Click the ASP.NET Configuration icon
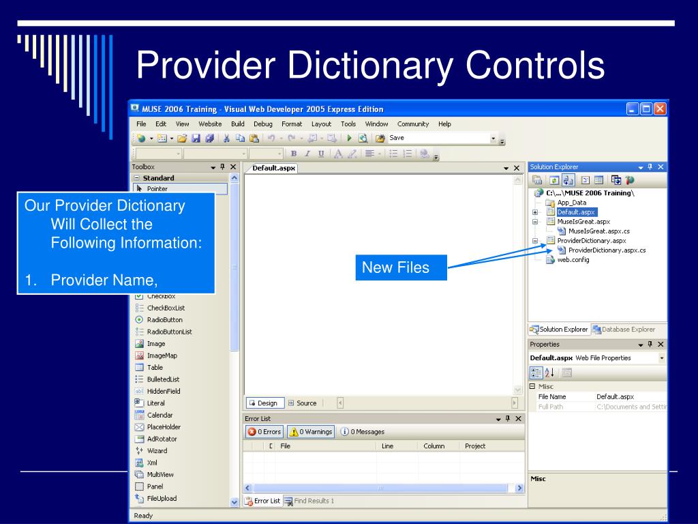The height and width of the screenshot is (524, 698). tap(630, 180)
